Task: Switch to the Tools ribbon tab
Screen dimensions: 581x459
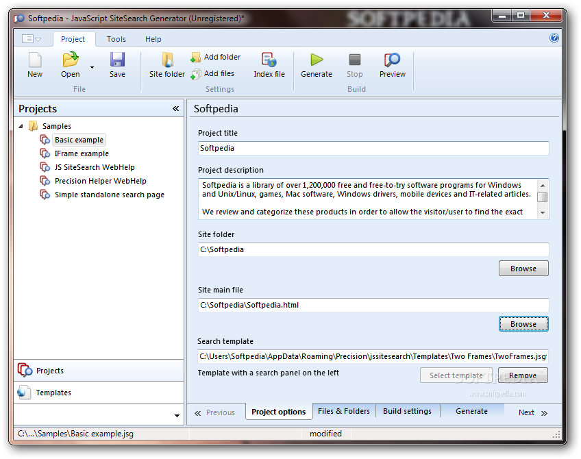Action: pos(116,39)
